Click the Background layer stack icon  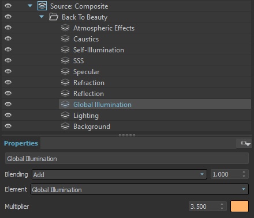pyautogui.click(x=65, y=126)
